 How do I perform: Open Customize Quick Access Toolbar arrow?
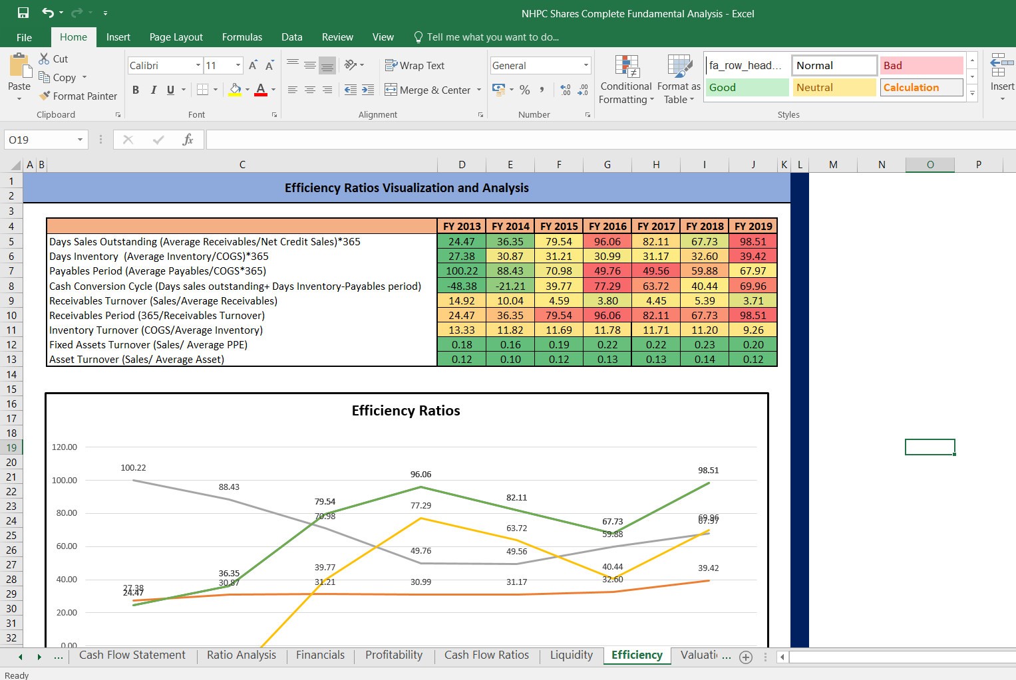pyautogui.click(x=105, y=13)
